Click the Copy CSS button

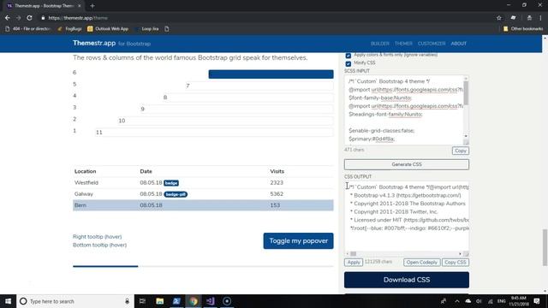coord(456,263)
